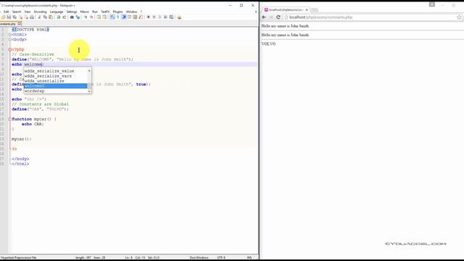Open the View menu
This screenshot has width=464, height=261.
[x=28, y=12]
